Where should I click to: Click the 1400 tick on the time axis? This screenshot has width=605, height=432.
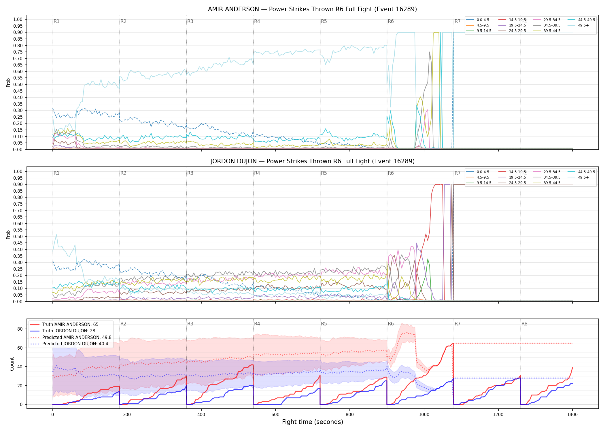572,415
